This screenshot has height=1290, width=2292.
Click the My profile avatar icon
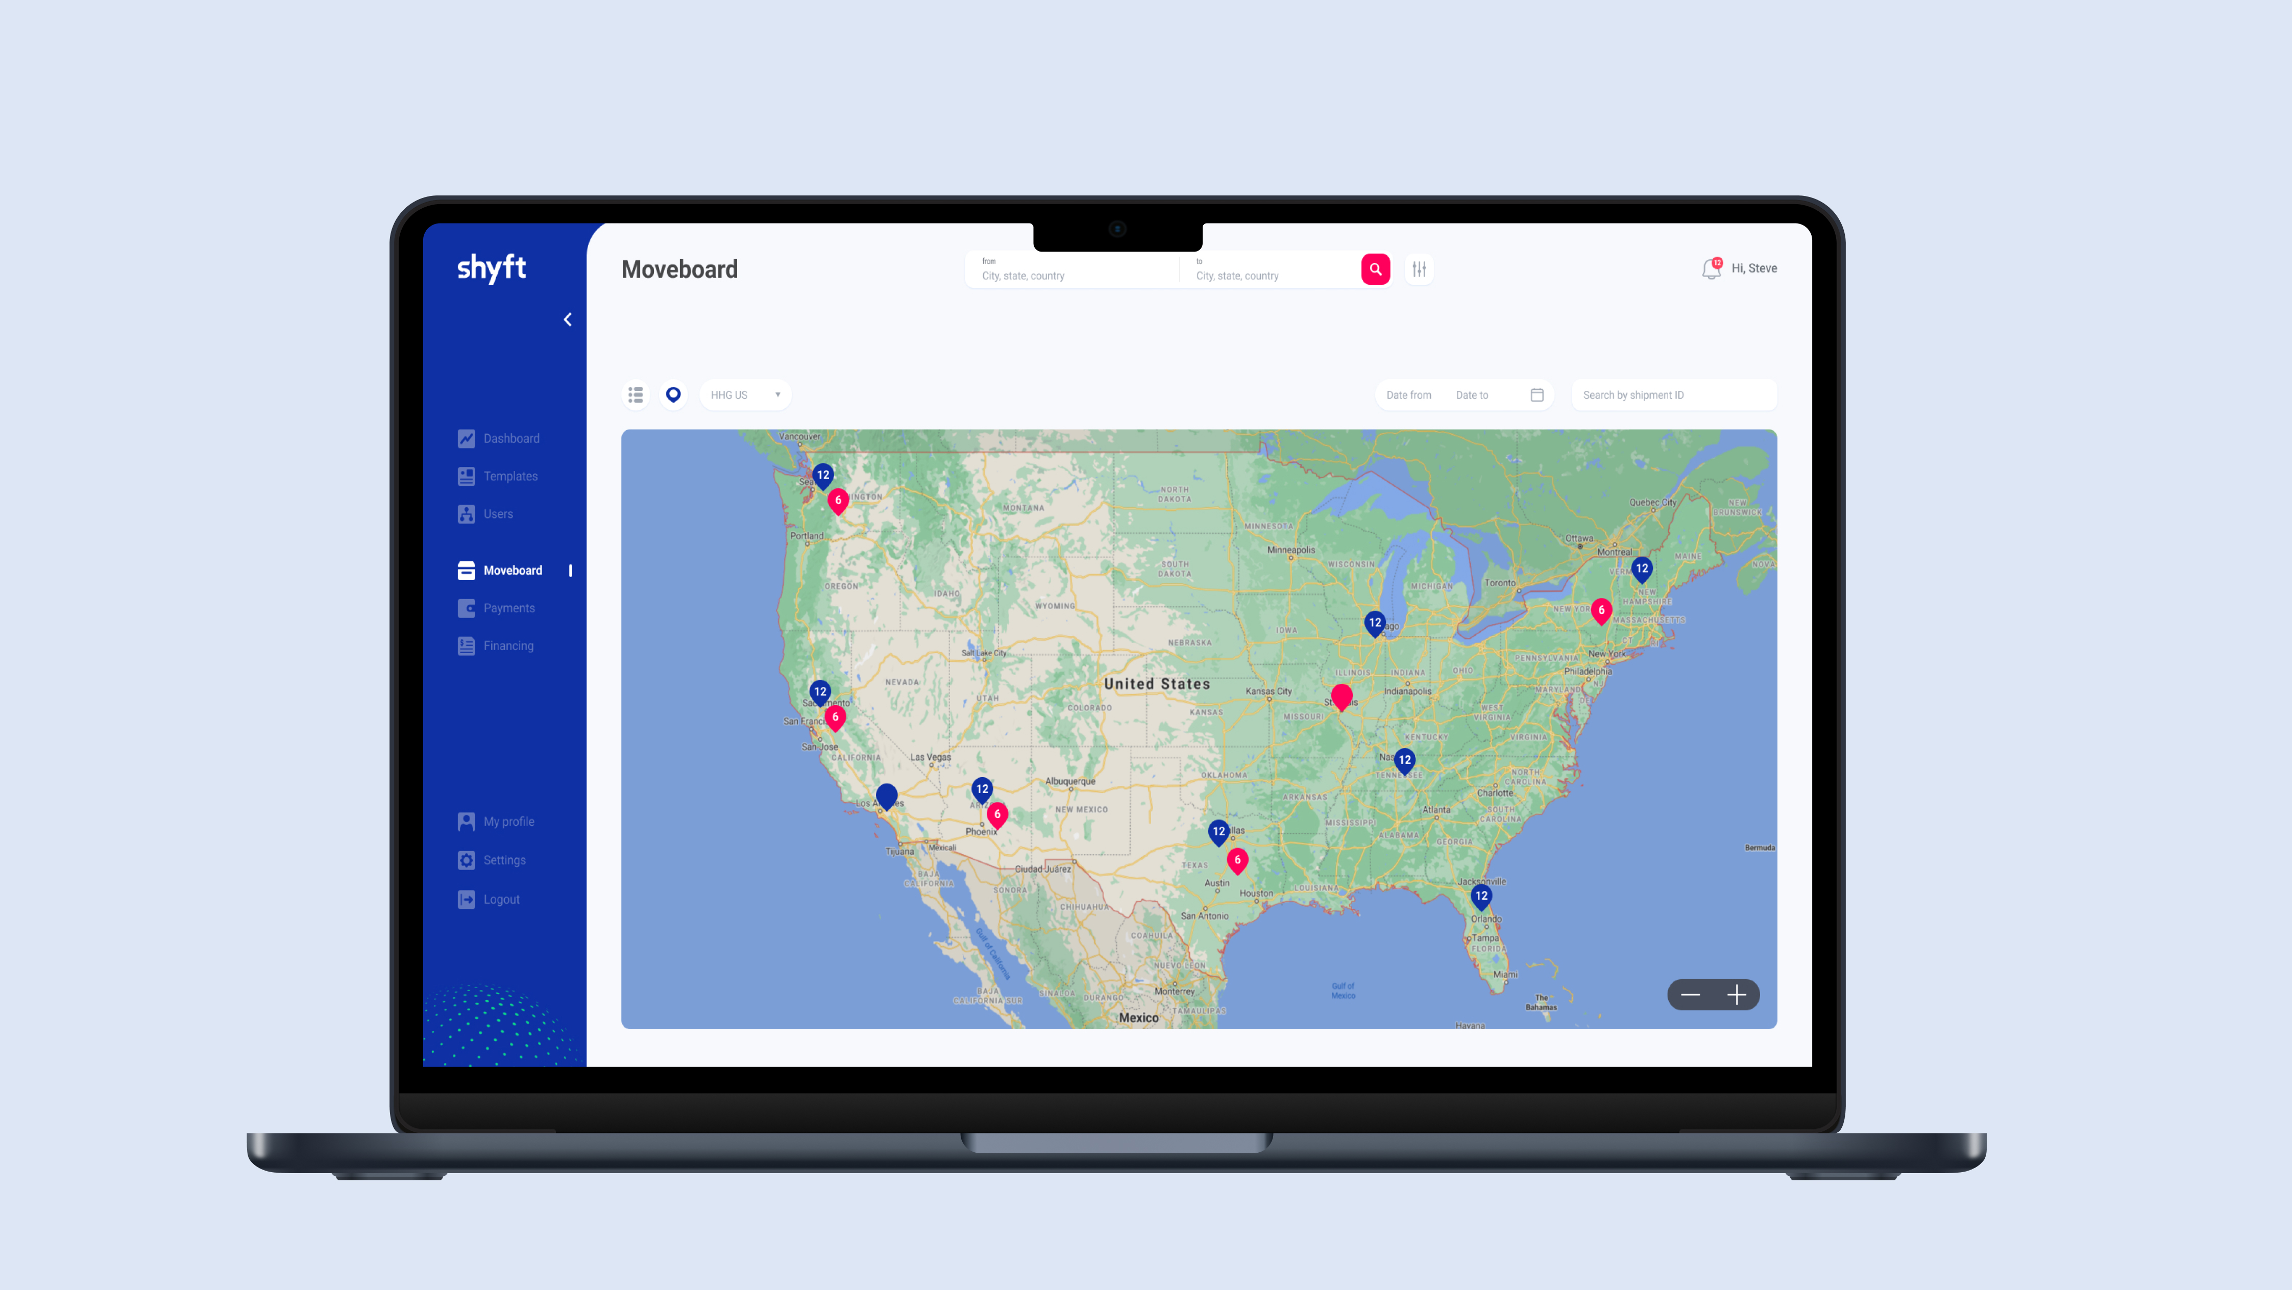tap(466, 821)
